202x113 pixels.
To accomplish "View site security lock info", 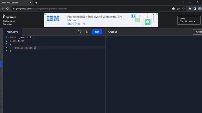I will pos(14,9).
